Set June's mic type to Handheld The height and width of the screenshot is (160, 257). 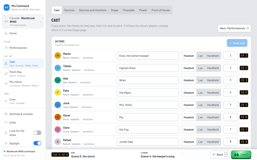coord(213,105)
